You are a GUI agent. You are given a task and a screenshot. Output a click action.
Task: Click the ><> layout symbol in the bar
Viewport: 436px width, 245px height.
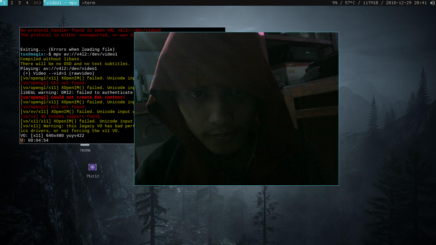pos(37,3)
